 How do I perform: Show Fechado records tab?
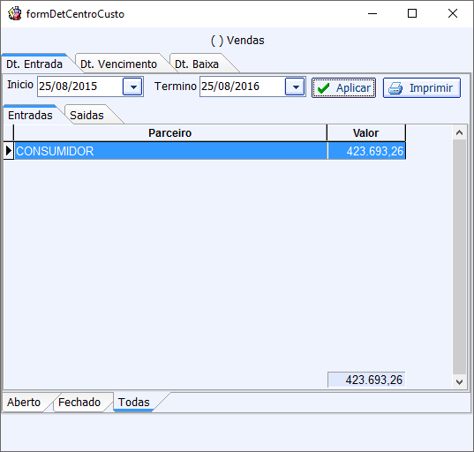pyautogui.click(x=79, y=402)
